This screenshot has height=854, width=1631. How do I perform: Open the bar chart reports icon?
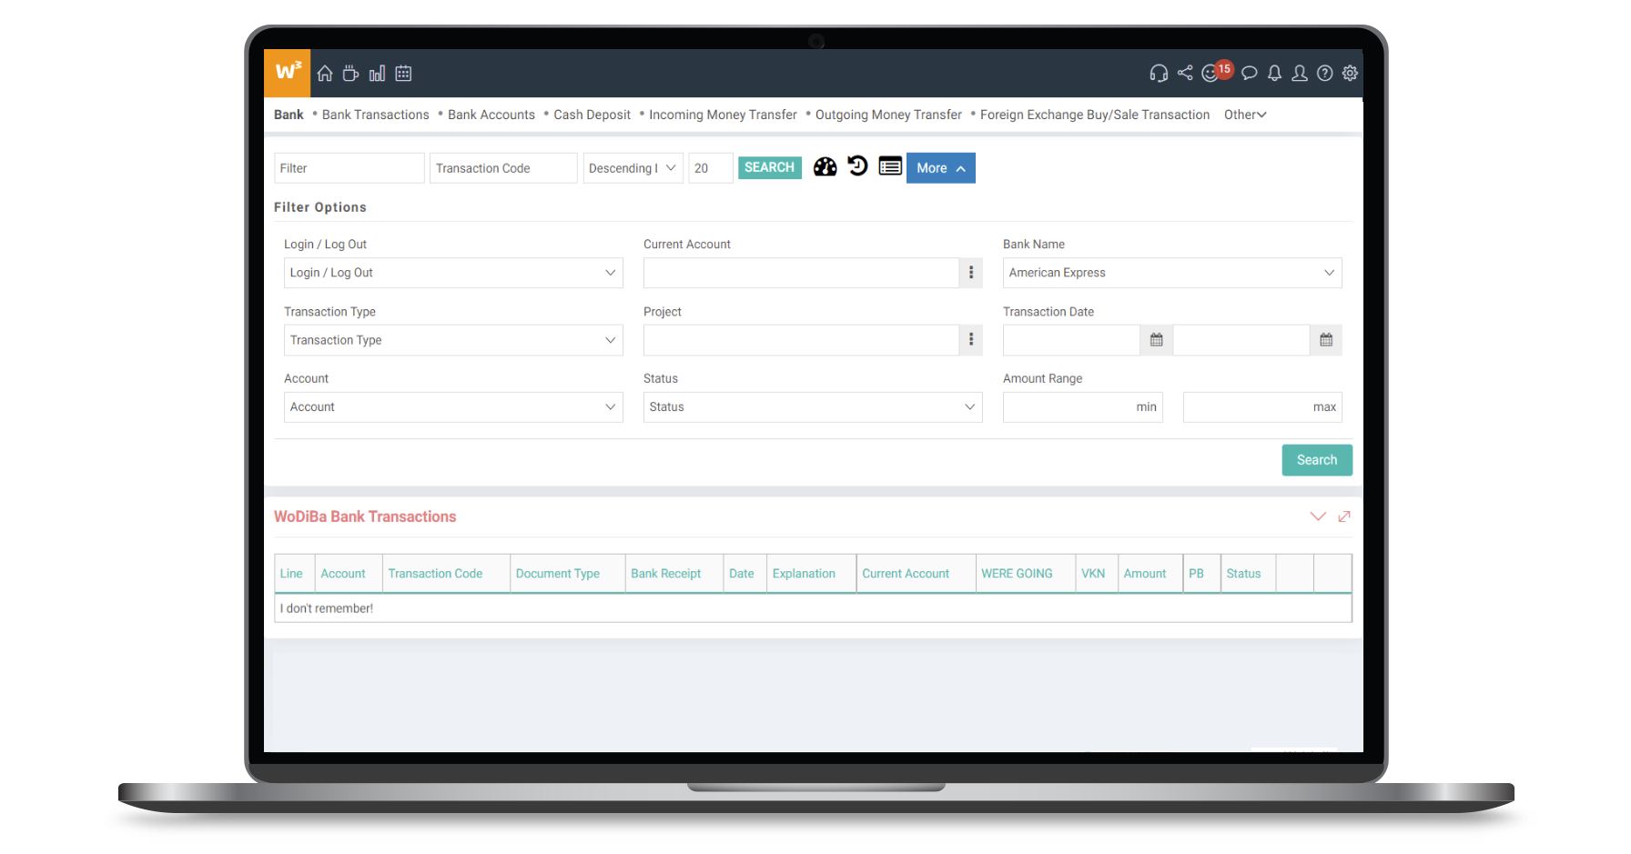377,74
